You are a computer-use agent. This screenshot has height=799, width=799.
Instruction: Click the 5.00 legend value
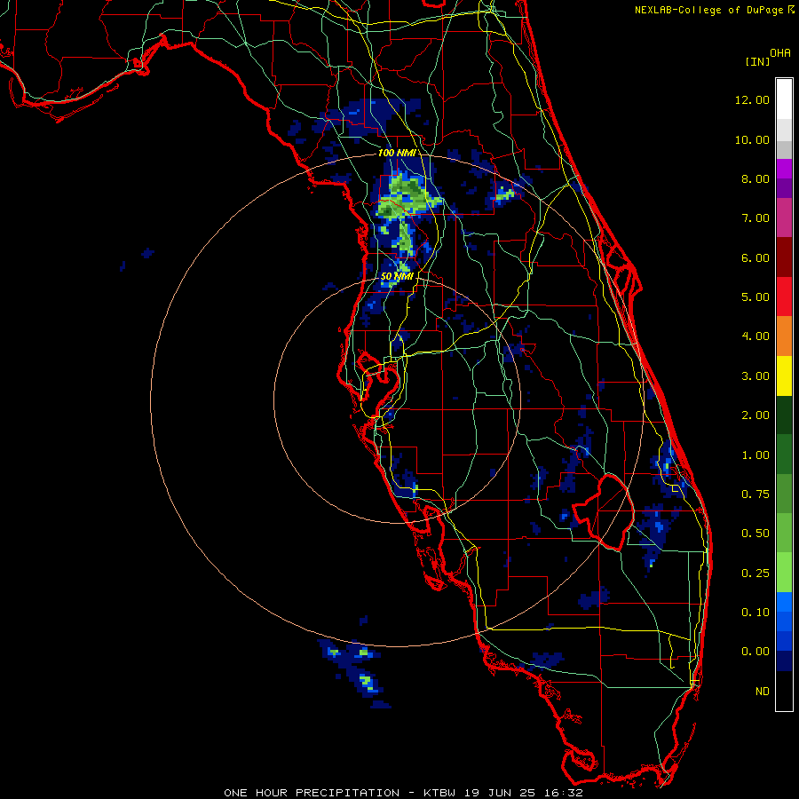click(755, 297)
